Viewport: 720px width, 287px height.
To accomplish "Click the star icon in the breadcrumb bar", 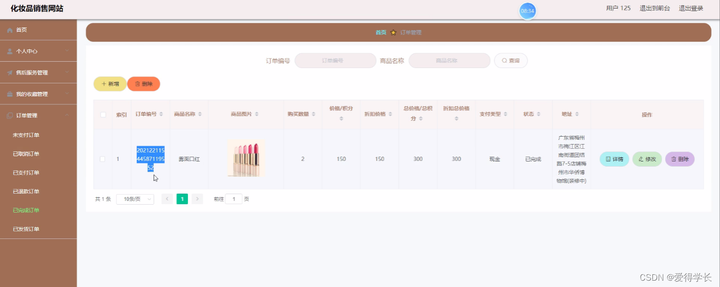I will tap(393, 32).
